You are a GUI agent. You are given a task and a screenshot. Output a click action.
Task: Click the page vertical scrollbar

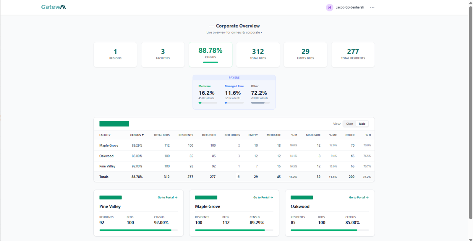pyautogui.click(x=471, y=112)
